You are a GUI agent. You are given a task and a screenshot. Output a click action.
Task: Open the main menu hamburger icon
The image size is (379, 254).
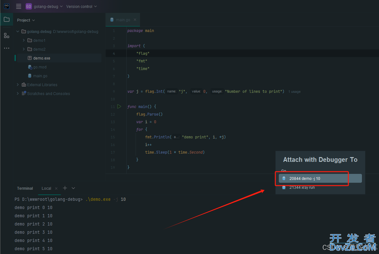pos(19,6)
